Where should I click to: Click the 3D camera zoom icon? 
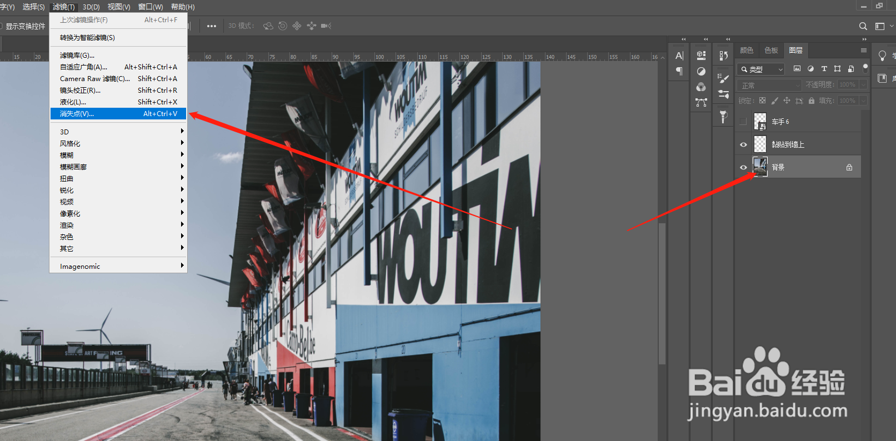(326, 26)
